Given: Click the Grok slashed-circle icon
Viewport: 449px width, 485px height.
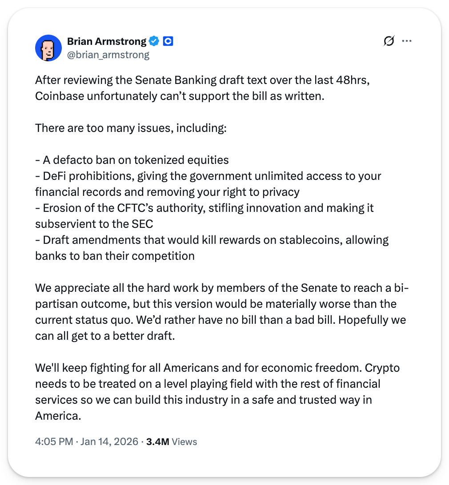Looking at the screenshot, I should coord(389,41).
